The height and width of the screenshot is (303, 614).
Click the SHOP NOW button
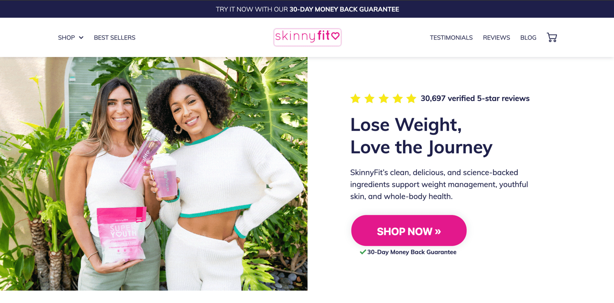pyautogui.click(x=409, y=231)
